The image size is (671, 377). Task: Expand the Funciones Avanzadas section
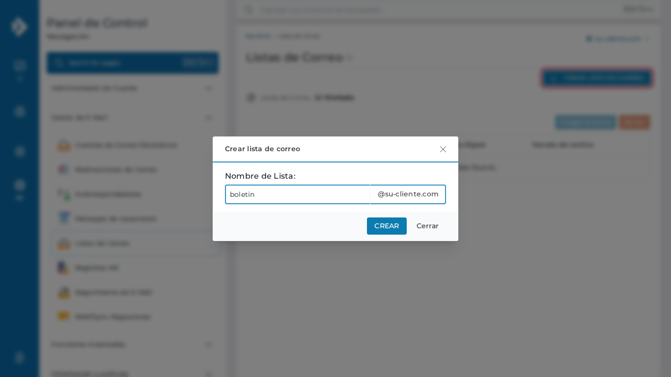pos(133,345)
